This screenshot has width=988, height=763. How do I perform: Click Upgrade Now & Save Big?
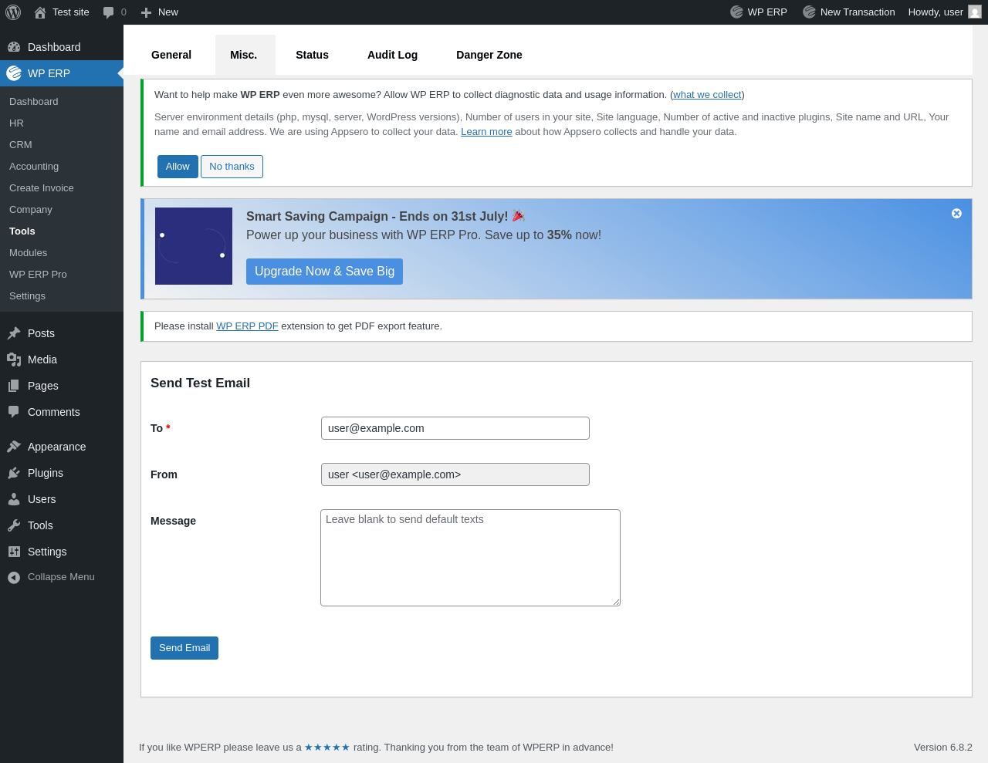[x=324, y=272]
